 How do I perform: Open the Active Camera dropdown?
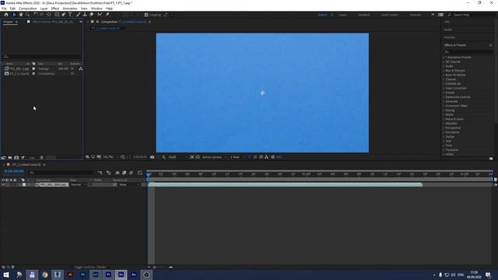(x=215, y=157)
